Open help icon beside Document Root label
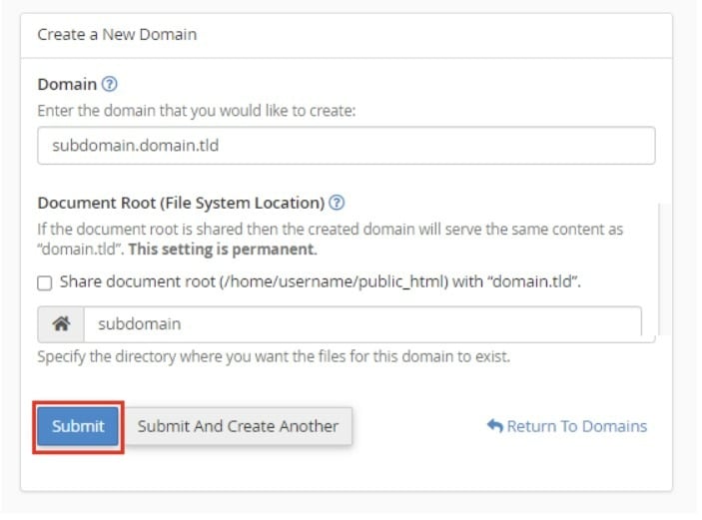 [337, 203]
